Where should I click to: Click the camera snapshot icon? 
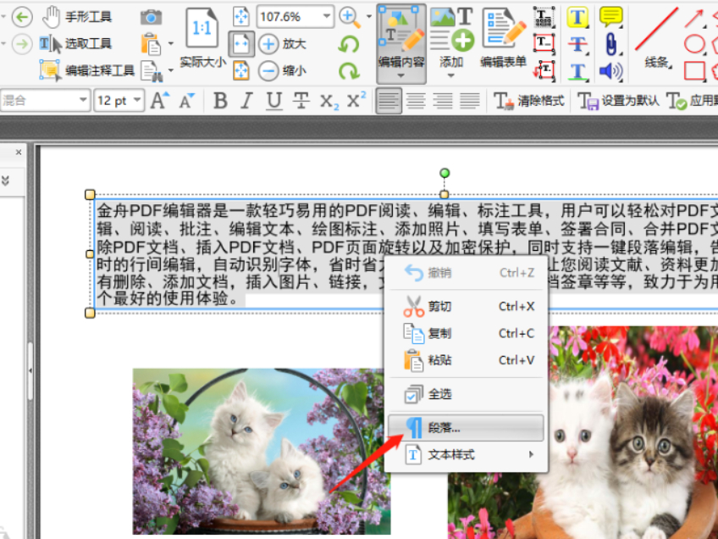pos(151,18)
